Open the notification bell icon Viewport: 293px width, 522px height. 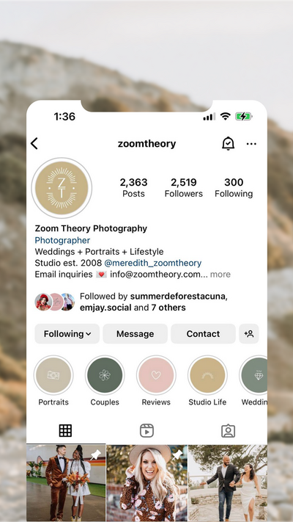coord(228,144)
